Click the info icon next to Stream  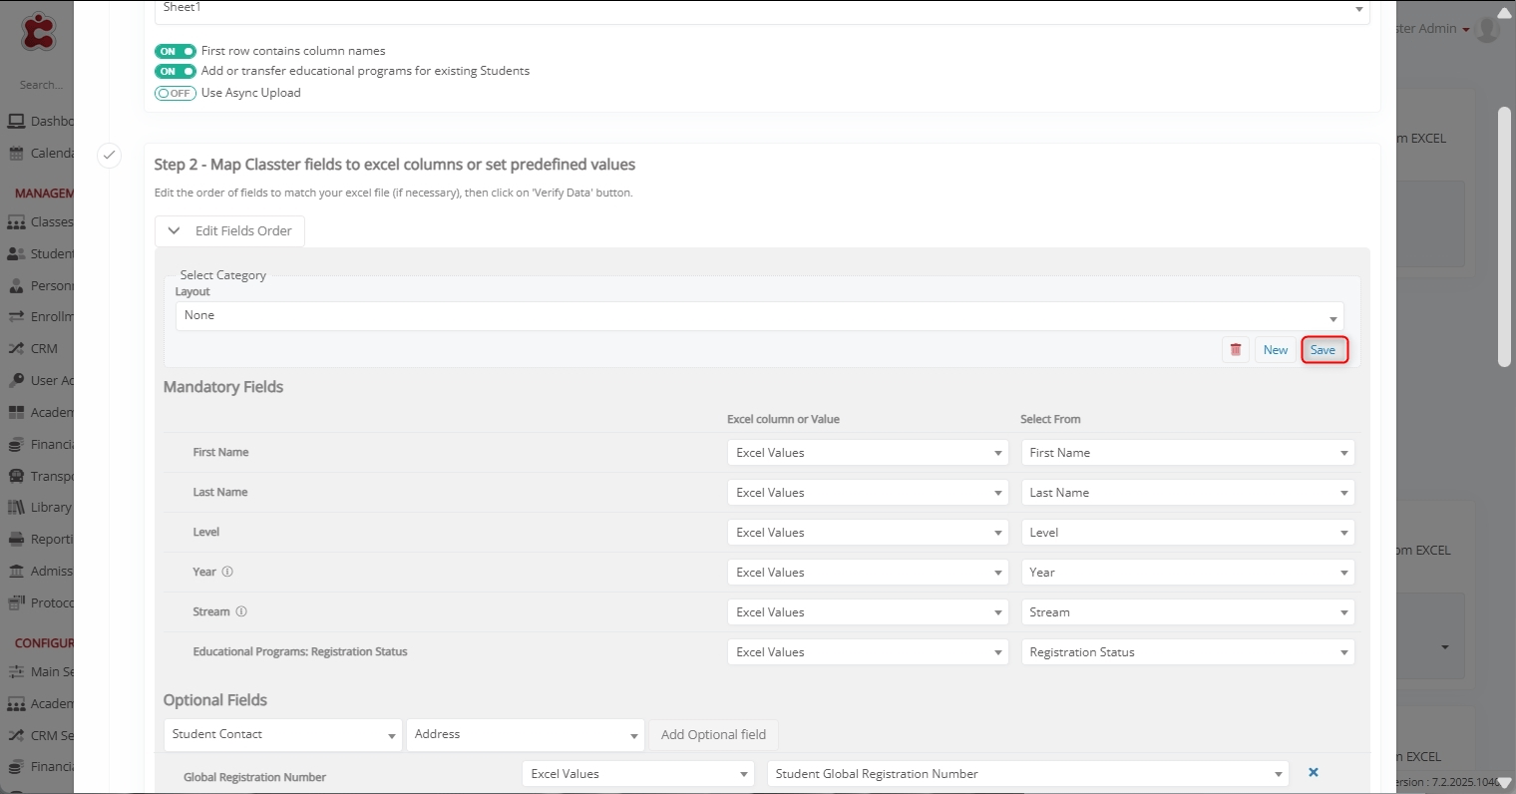click(x=240, y=611)
